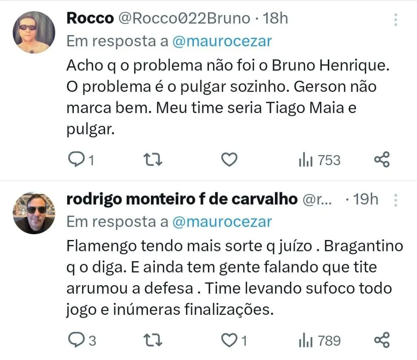Reply to Rocco's tweet
The height and width of the screenshot is (360, 417).
point(75,160)
